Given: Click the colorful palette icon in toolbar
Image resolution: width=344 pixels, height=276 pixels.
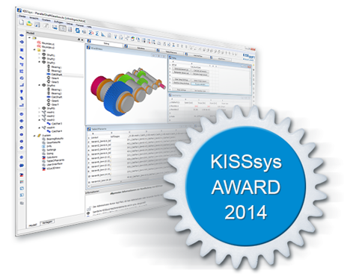Looking at the screenshot, I should 133,39.
